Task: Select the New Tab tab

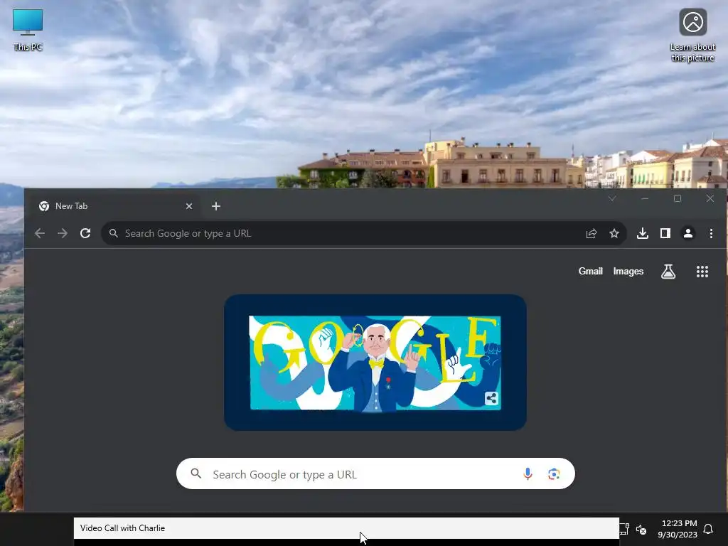Action: [x=114, y=206]
